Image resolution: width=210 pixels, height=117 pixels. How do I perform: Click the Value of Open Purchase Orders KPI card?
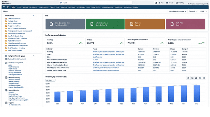pyautogui.click(x=145, y=41)
